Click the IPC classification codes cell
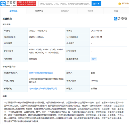 [x=46, y=51]
